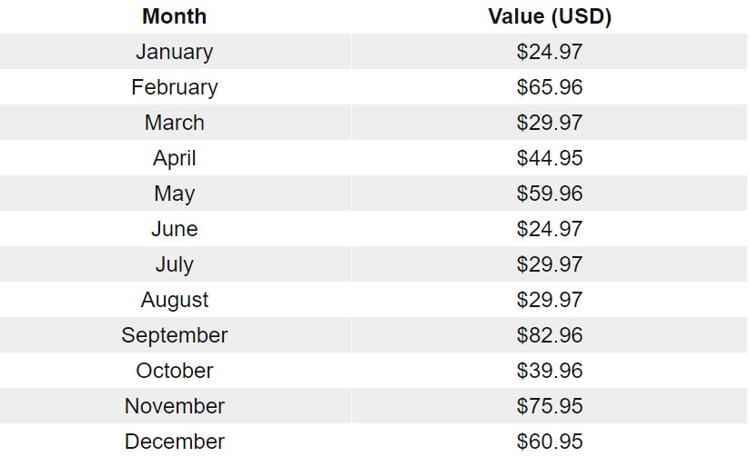Click the November month cell
Screen dimensions: 749x467
[x=175, y=406]
